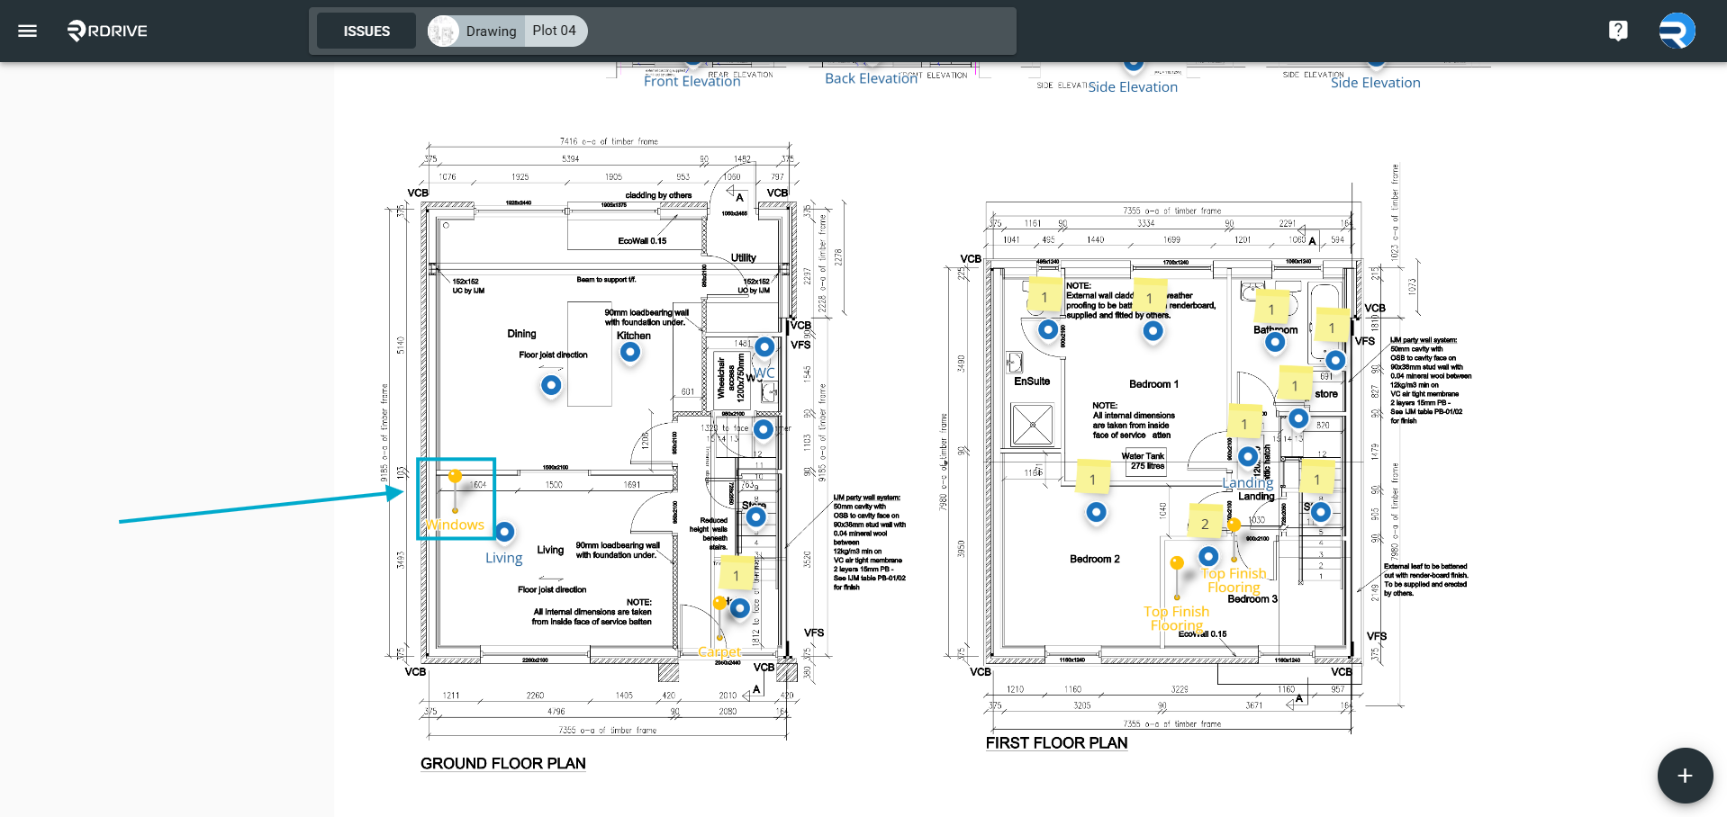Click the Living blue marker pin
This screenshot has height=817, width=1727.
pyautogui.click(x=504, y=532)
